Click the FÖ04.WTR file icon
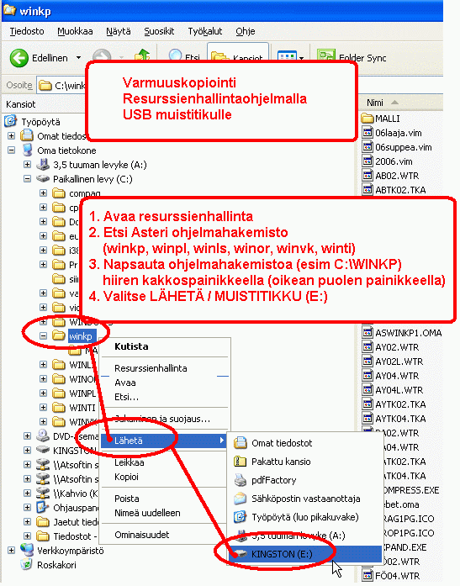 click(367, 576)
